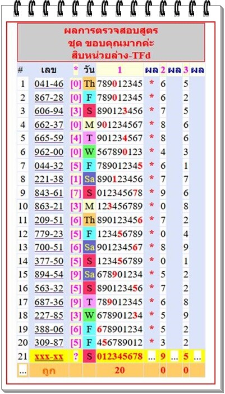Select the blue Sa cell in row 8
Image resolution: width=225 pixels, height=394 pixels.
89,179
